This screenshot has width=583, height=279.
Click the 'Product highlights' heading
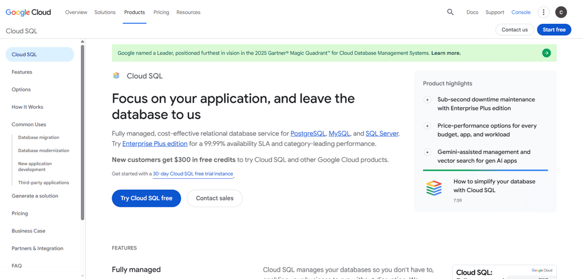coord(447,83)
